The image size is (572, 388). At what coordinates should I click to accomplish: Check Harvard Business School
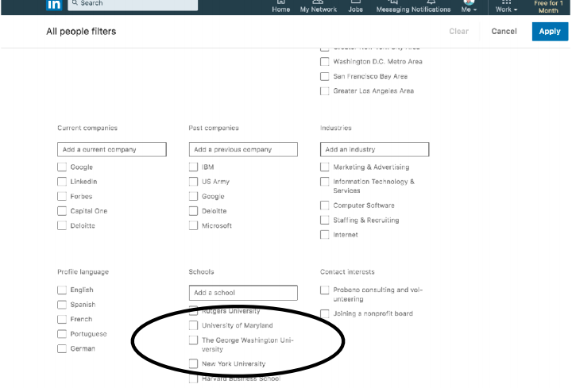193,379
